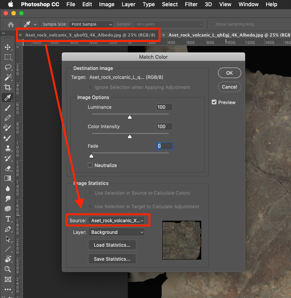Click the Luminance slider handle
Image resolution: width=291 pixels, height=298 pixels.
[x=130, y=117]
